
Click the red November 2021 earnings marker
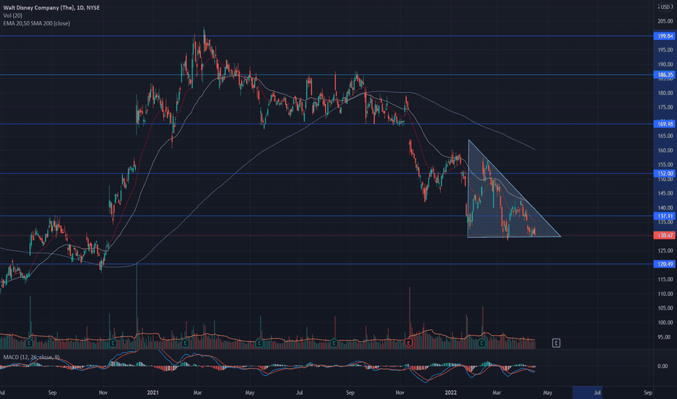408,343
